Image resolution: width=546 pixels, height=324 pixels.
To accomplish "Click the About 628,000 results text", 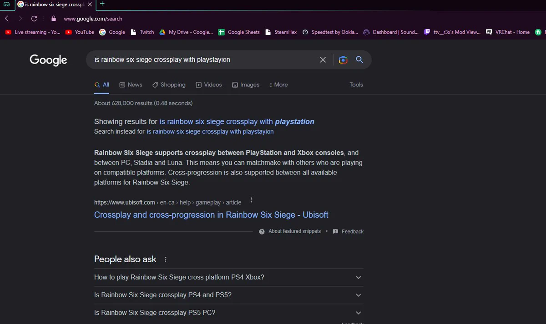I will tap(143, 103).
